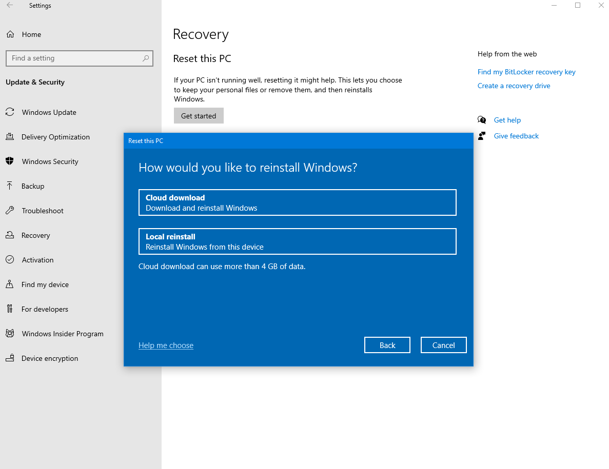Open Delivery Optimization from the sidebar
Screen dimensions: 609x469
[10, 137]
